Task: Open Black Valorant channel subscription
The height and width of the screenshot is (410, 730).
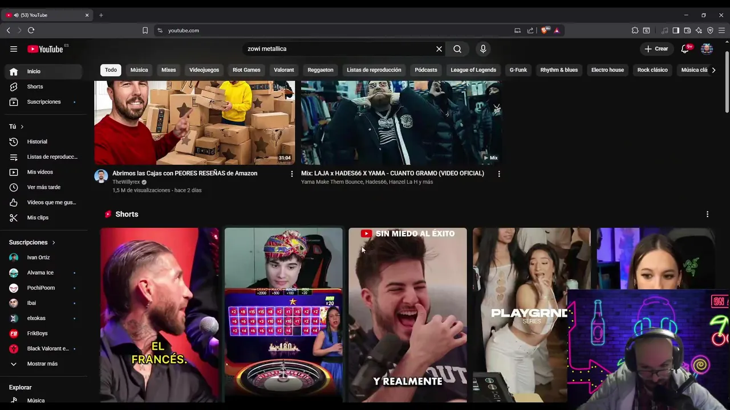Action: 43,348
